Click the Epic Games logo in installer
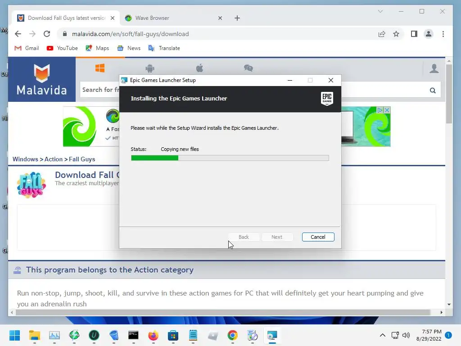The image size is (461, 346). coord(327,98)
